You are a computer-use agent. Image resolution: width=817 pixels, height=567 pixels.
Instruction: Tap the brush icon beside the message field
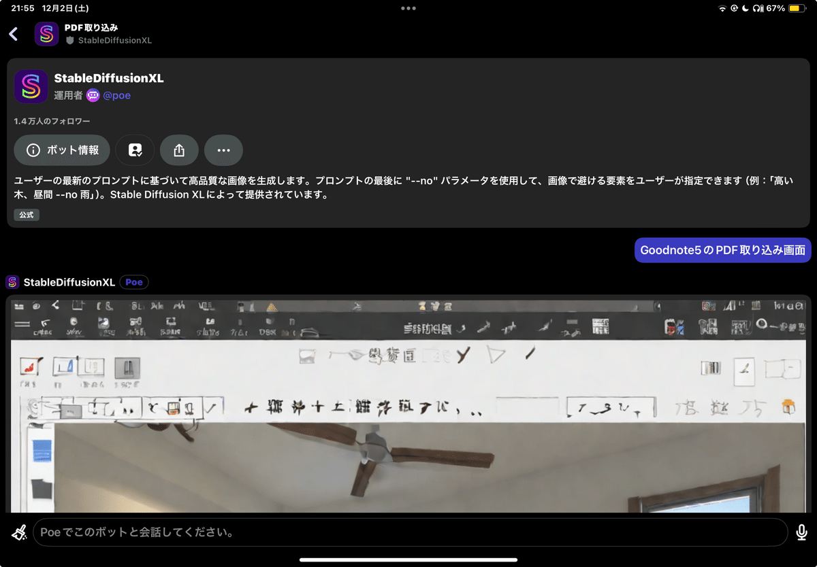coord(19,532)
